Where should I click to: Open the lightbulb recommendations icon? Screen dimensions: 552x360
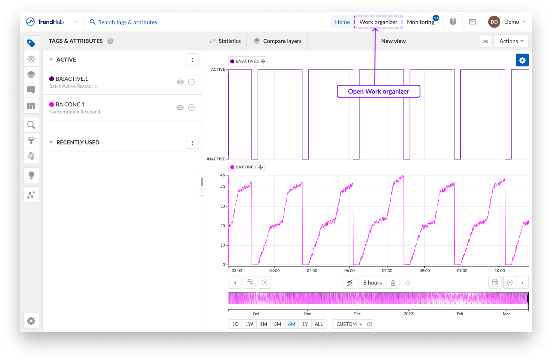pos(31,175)
